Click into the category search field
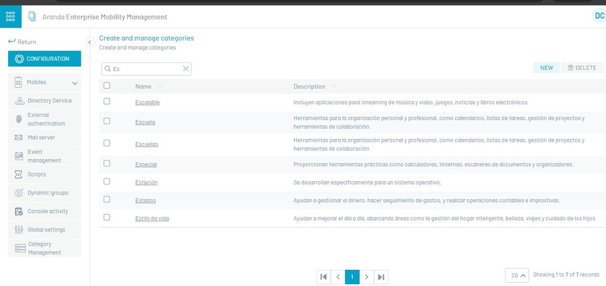606x286 pixels. point(146,68)
